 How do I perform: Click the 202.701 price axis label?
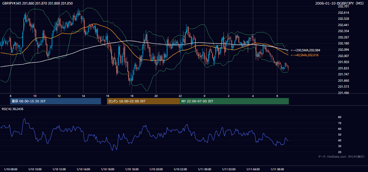pos(344,6)
